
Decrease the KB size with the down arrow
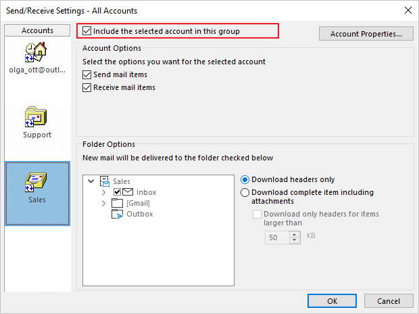[x=295, y=240]
